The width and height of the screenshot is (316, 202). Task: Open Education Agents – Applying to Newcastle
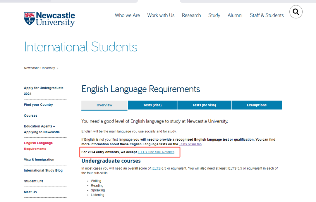[42, 129]
